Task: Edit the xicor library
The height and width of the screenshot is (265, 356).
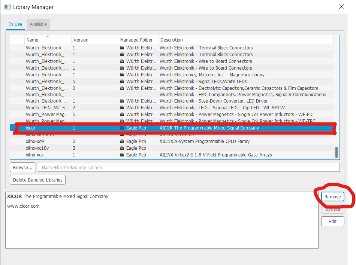Action: tap(332, 221)
